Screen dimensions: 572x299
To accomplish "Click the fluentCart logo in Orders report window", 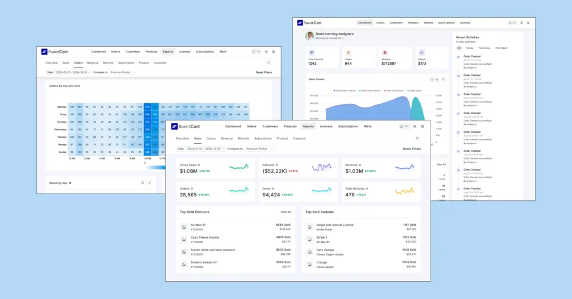I will tap(55, 52).
